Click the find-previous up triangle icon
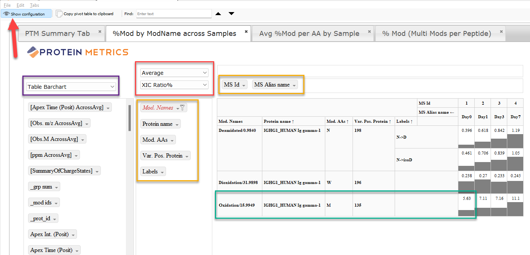This screenshot has height=255, width=530. tap(218, 13)
